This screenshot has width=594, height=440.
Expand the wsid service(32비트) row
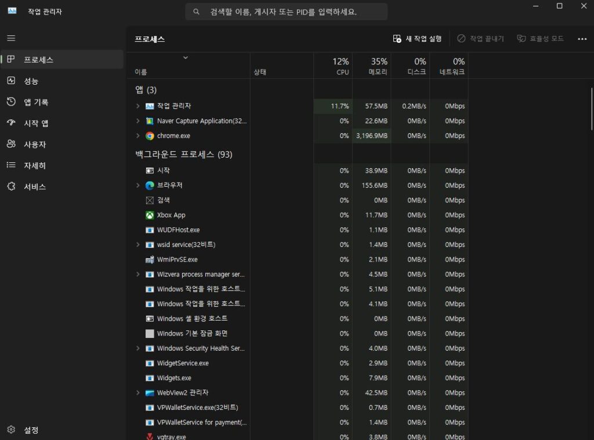(x=138, y=245)
